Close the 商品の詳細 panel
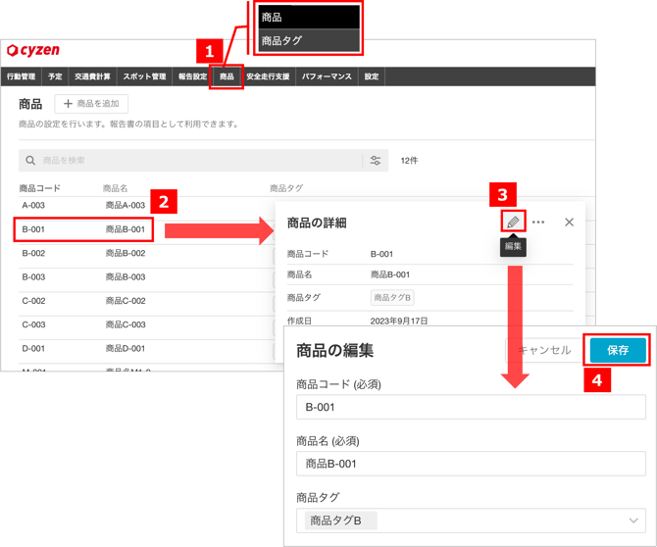 (569, 223)
